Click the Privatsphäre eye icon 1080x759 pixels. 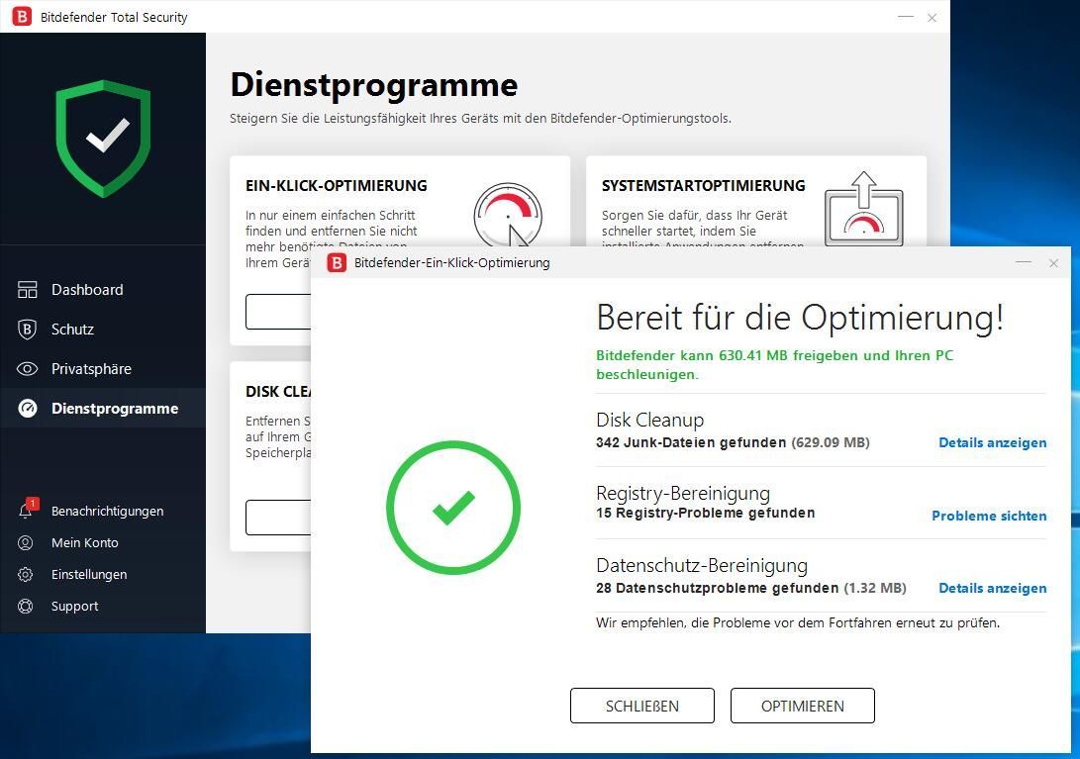click(x=28, y=369)
